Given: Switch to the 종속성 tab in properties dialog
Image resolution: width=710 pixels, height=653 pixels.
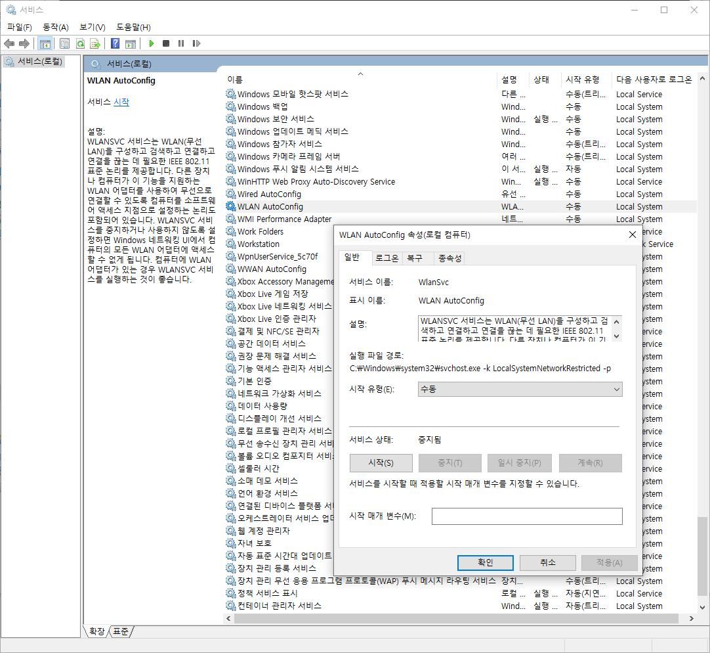Looking at the screenshot, I should (x=449, y=258).
